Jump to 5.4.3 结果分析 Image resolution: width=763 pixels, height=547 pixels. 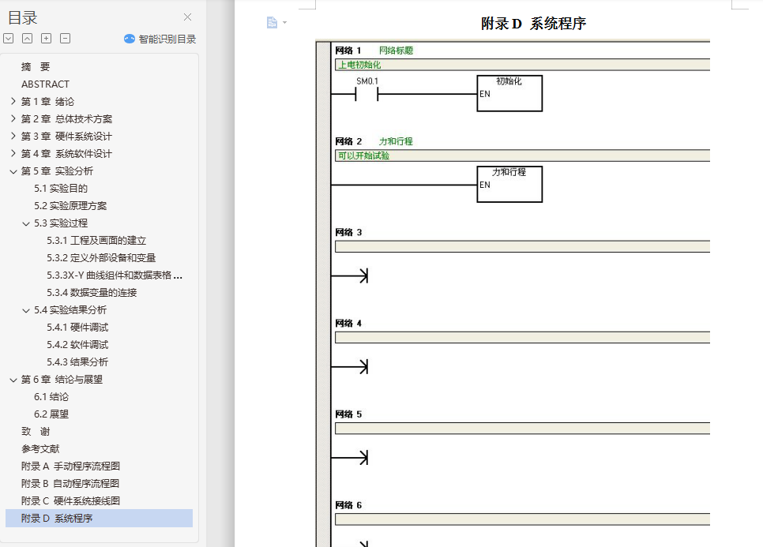click(x=77, y=362)
